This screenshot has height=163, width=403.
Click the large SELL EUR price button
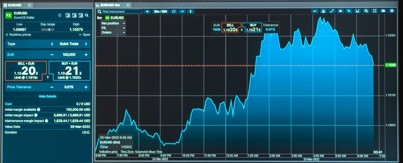26,71
